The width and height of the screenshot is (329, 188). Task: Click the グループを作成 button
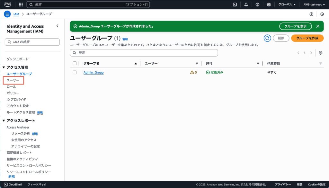point(307,38)
